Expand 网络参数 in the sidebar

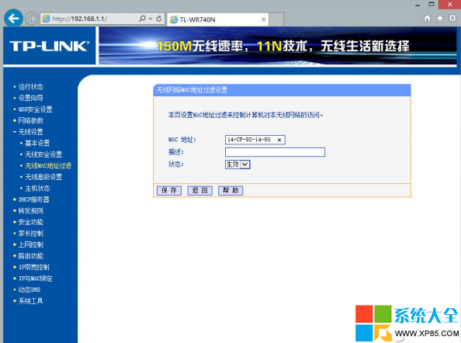[x=30, y=120]
